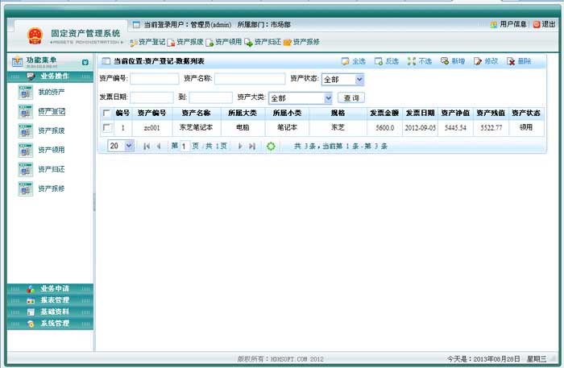Click the 资产报废 icon in top toolbar
The width and height of the screenshot is (564, 368).
coord(172,42)
